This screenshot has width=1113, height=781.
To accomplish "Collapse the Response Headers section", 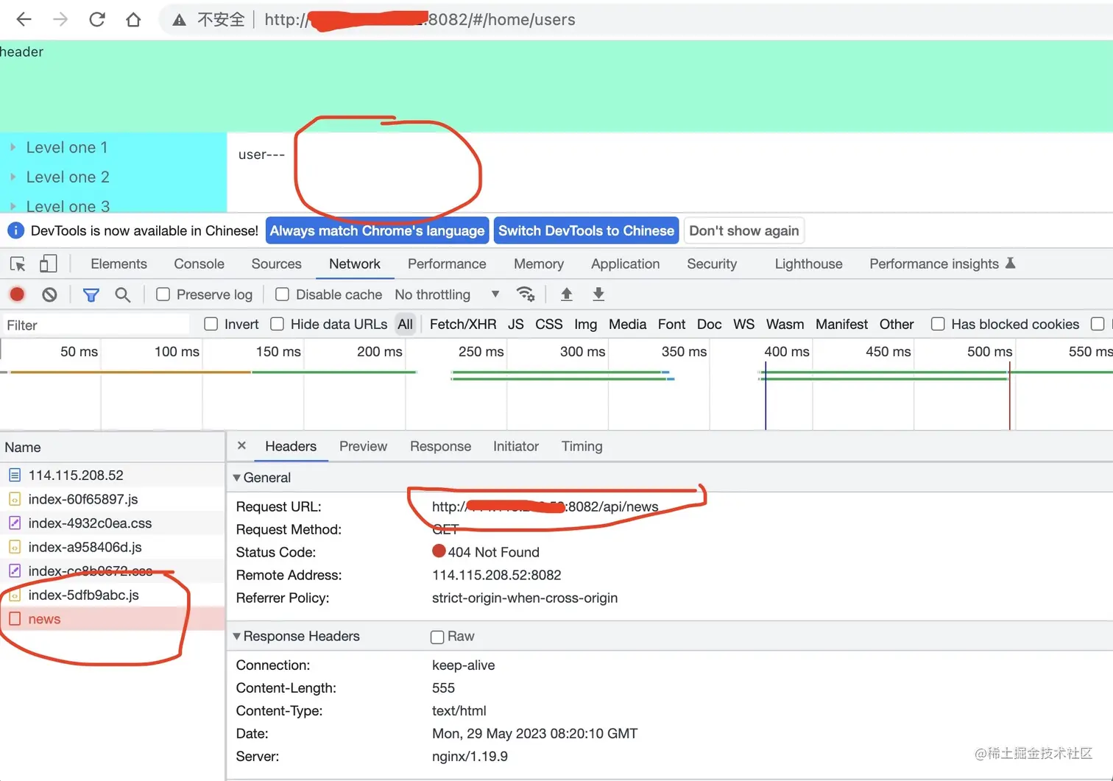I will pyautogui.click(x=237, y=636).
